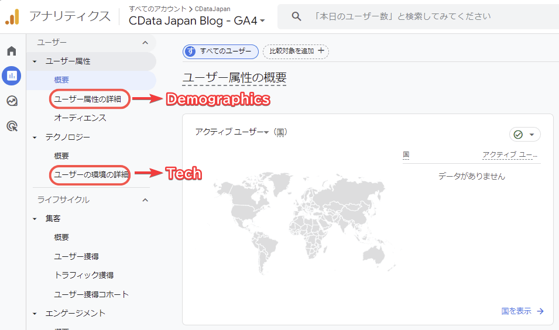Screen dimensions: 559x330
Task: Select 概要 under ユーザー属性
Action: pos(61,80)
